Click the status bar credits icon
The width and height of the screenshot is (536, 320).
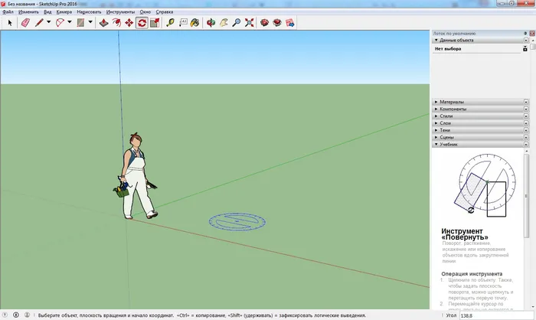tap(16, 315)
